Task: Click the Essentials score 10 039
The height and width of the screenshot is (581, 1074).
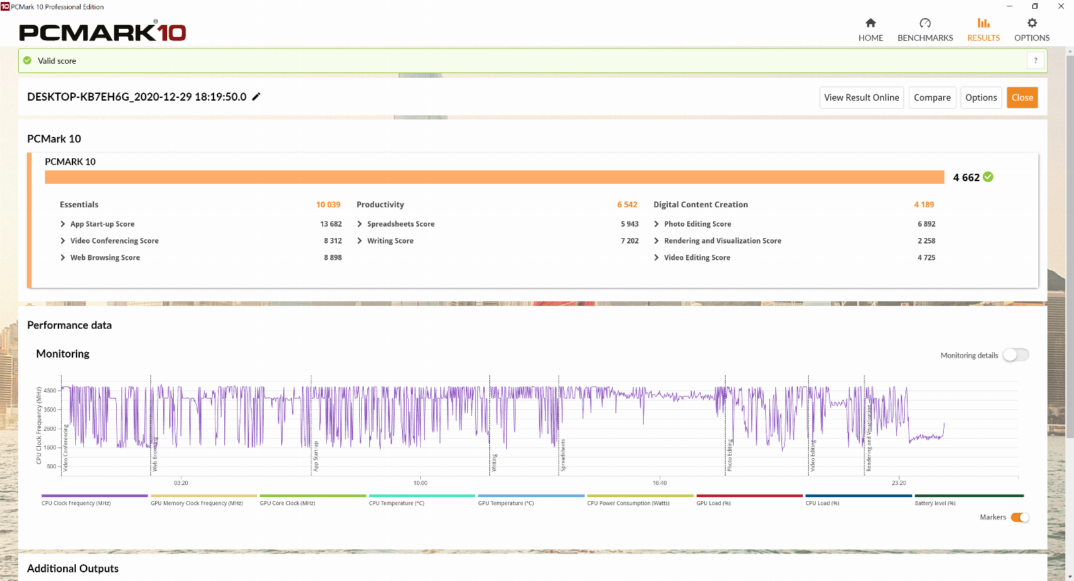Action: 328,205
